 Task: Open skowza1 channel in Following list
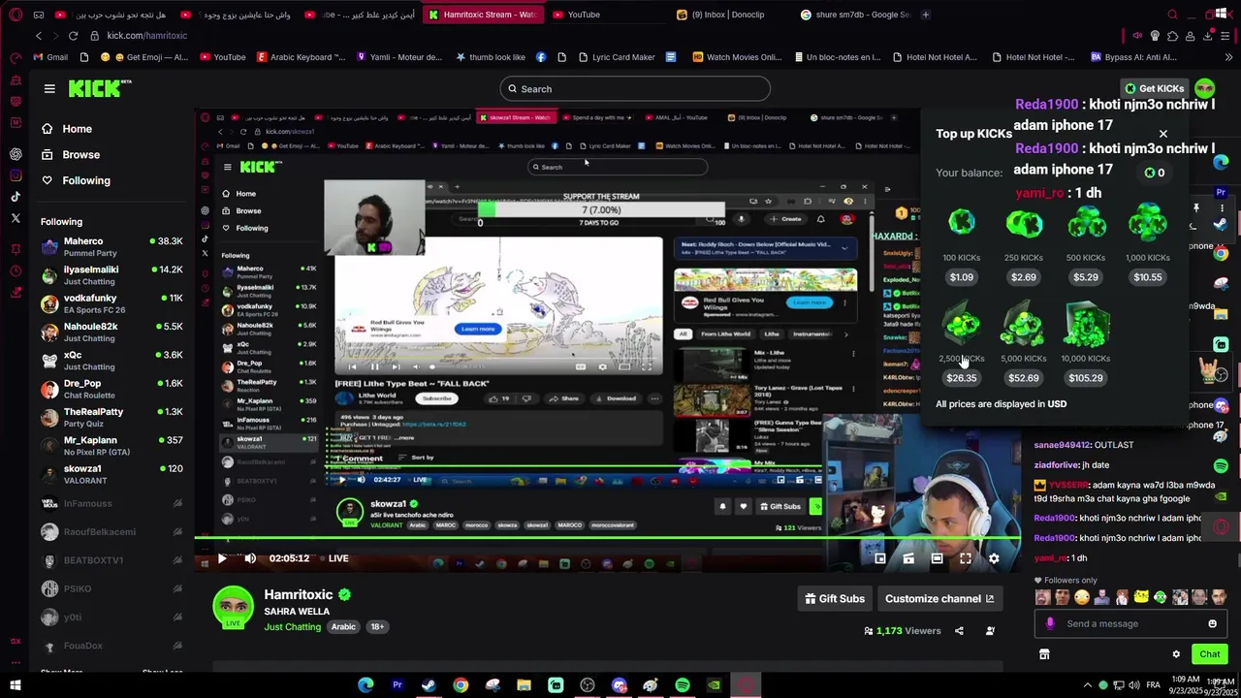pyautogui.click(x=111, y=474)
